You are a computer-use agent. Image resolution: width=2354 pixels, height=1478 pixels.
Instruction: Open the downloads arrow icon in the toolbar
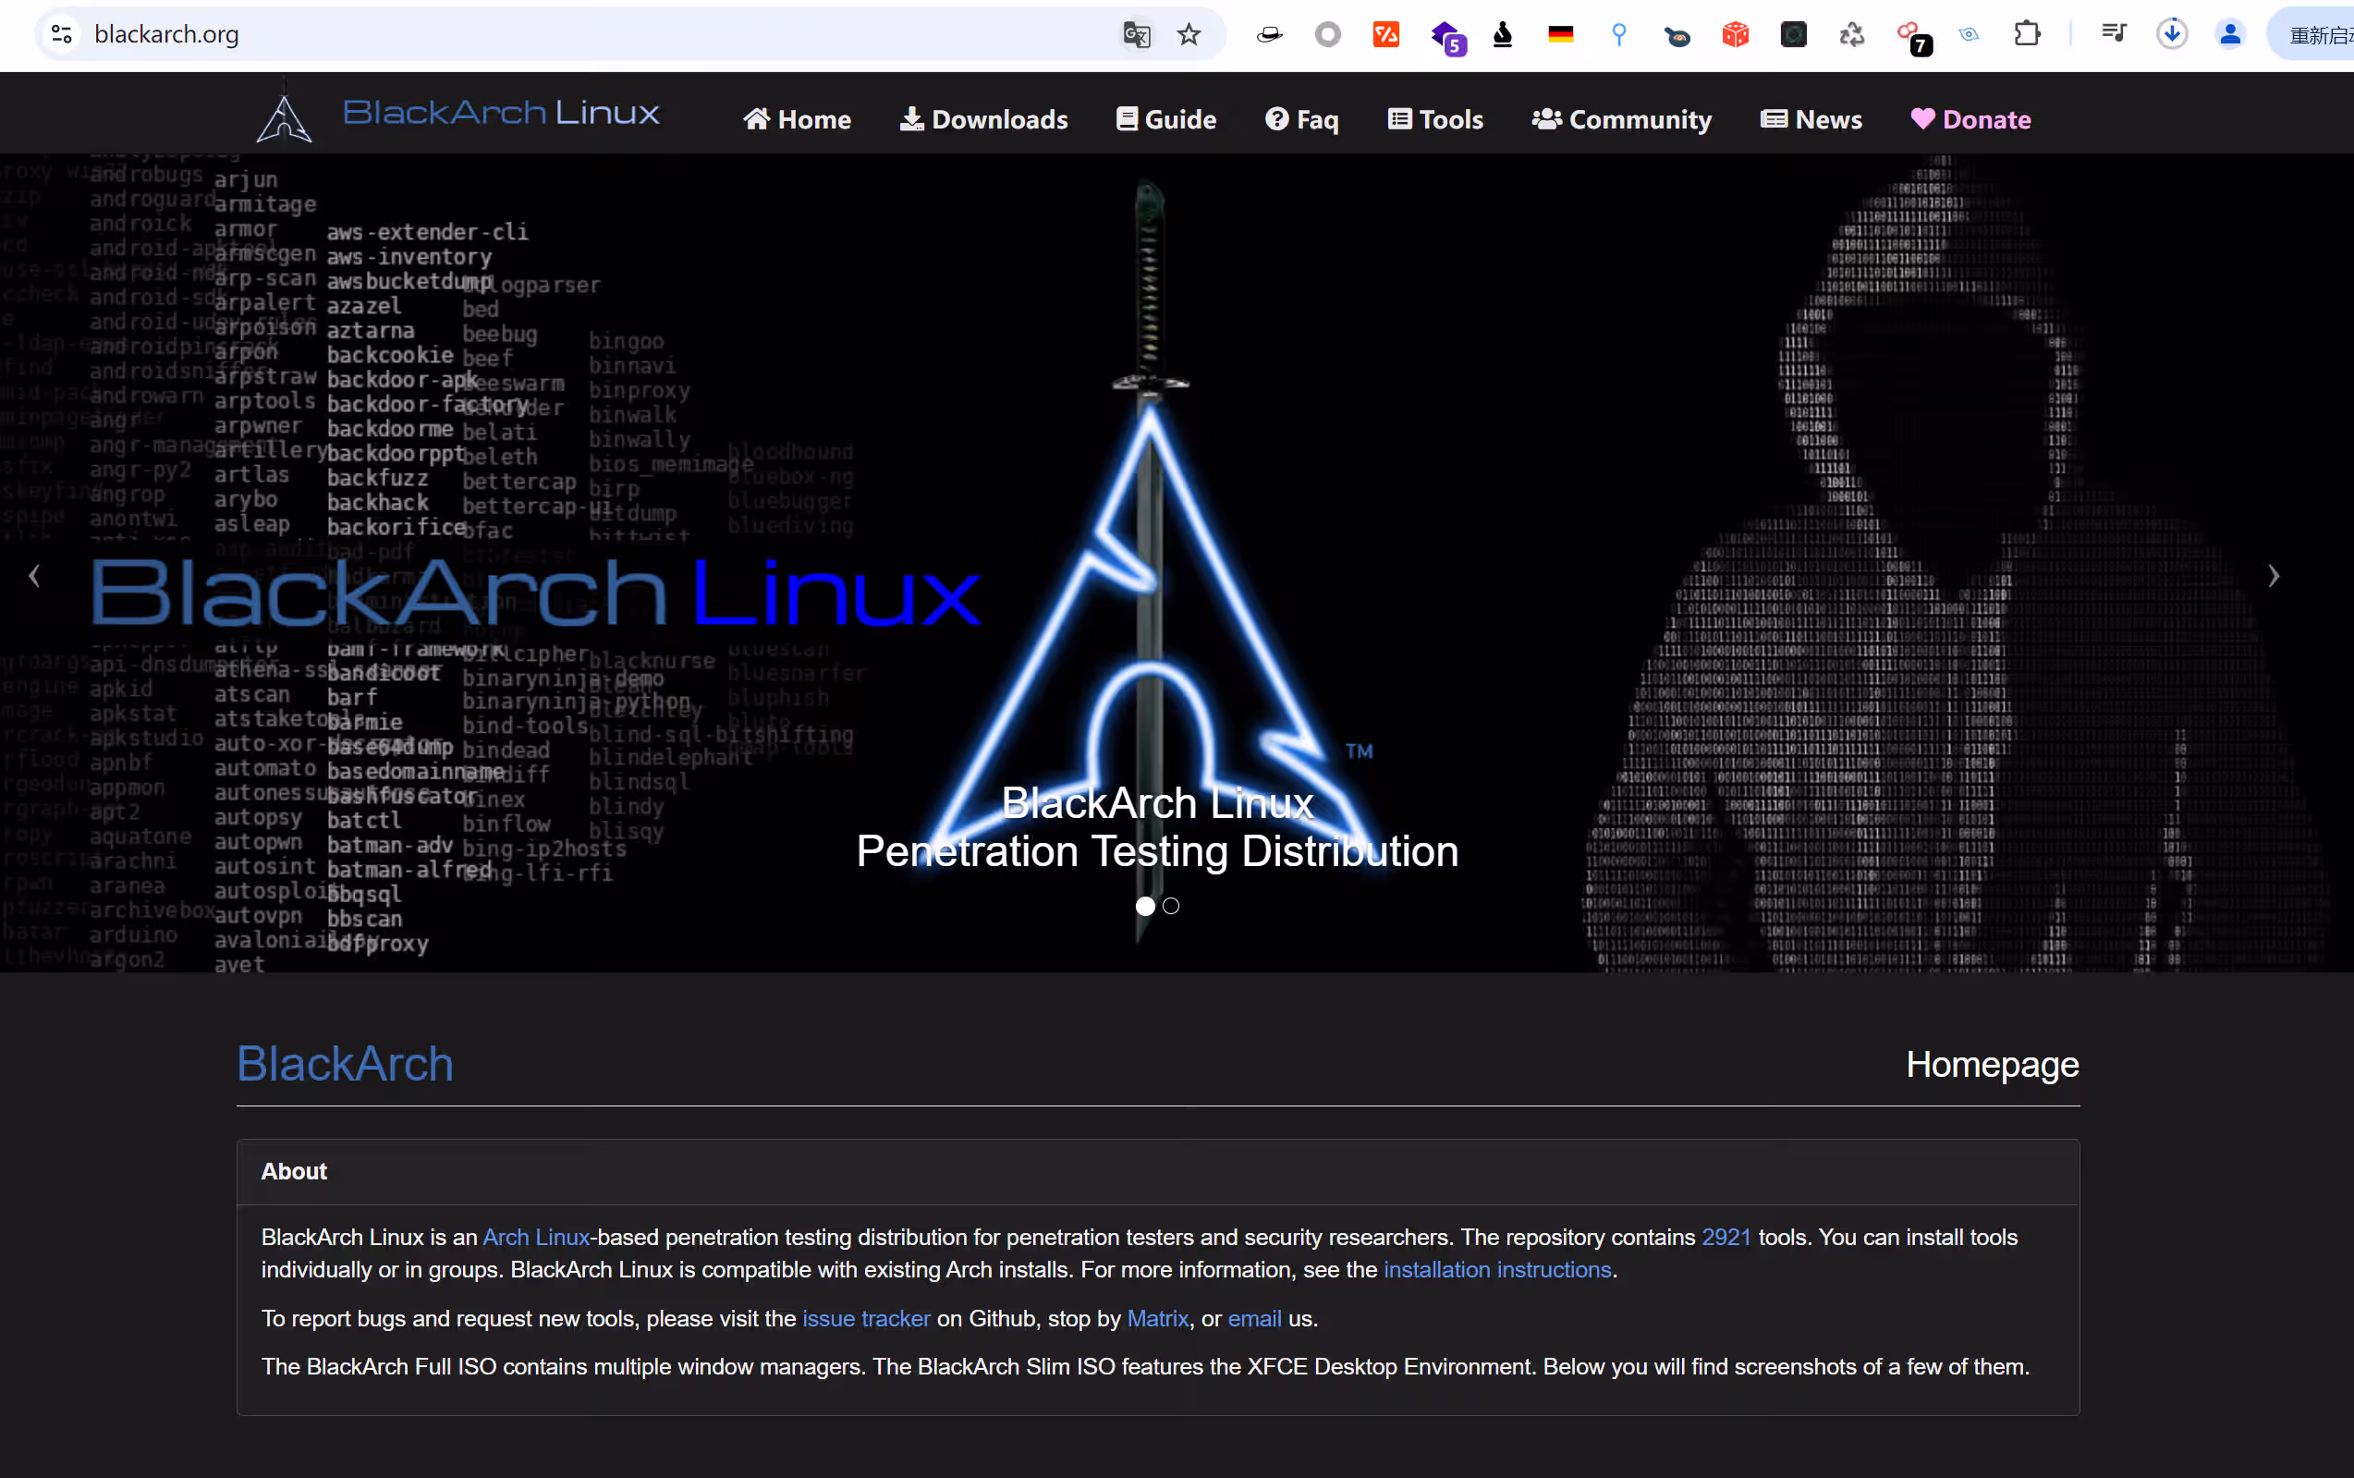[2172, 34]
